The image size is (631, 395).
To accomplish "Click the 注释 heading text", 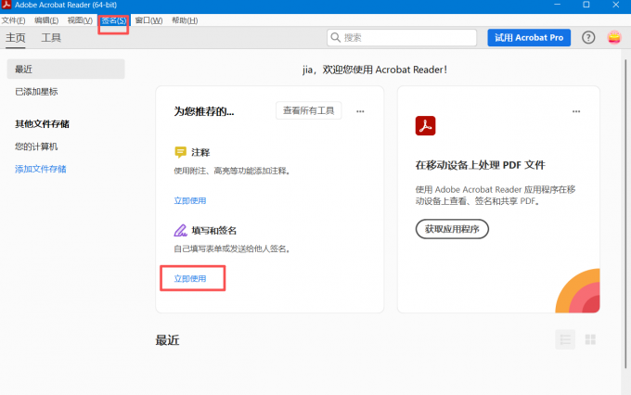I will 200,152.
